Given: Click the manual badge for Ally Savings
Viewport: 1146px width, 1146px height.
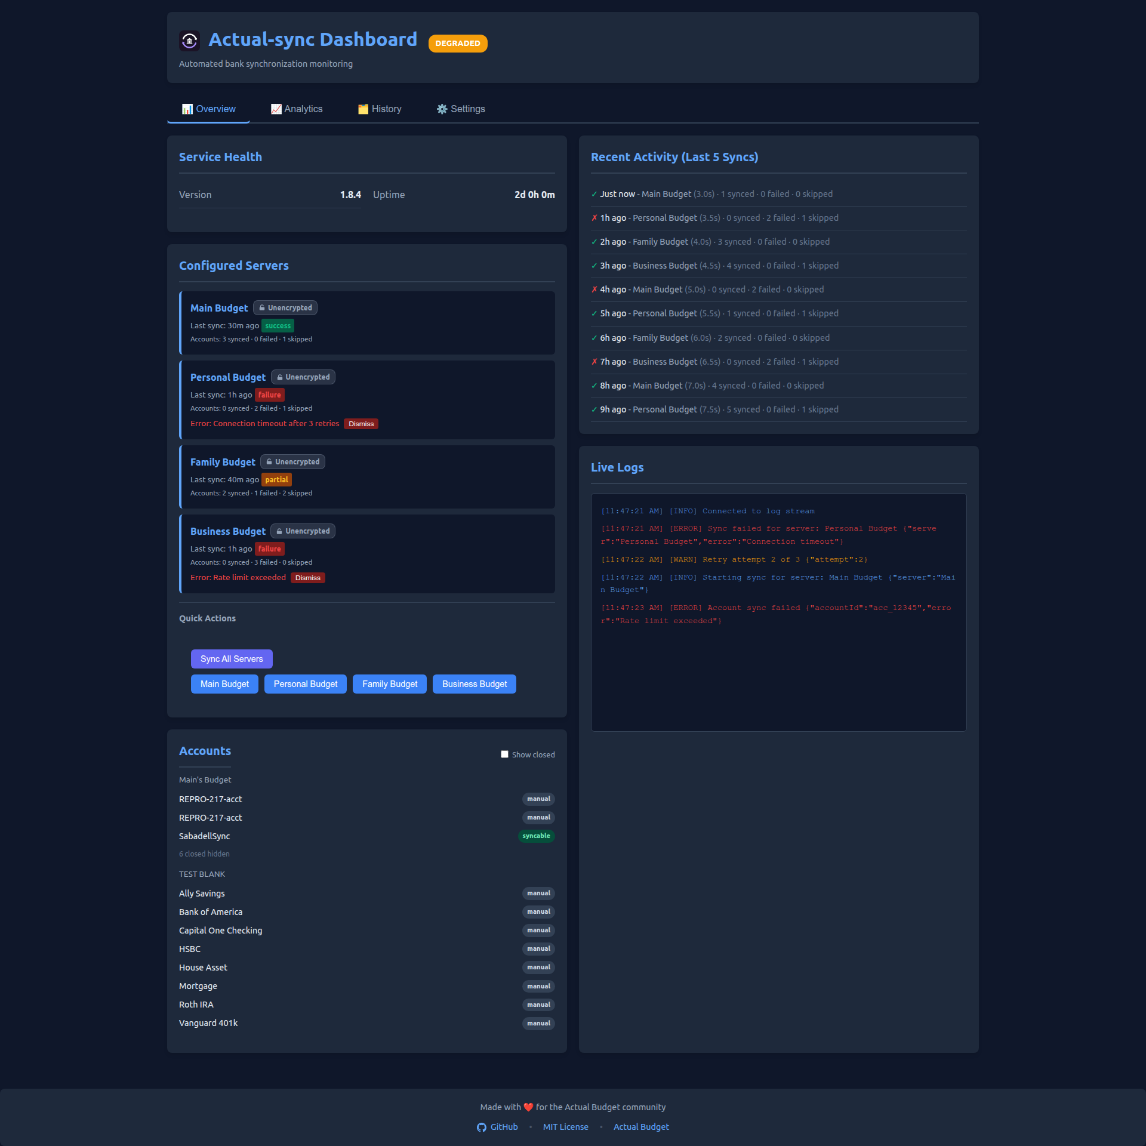Looking at the screenshot, I should pos(539,894).
